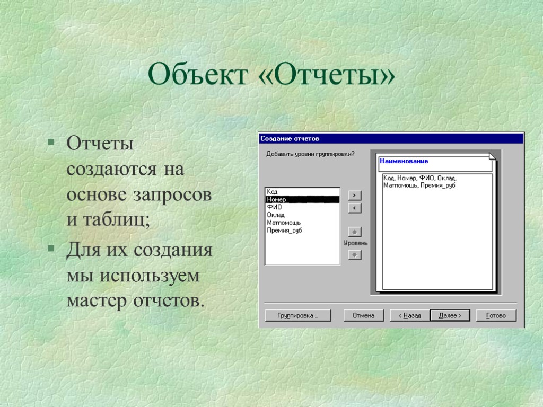The image size is (543, 407).
Task: Click the Уровень label between arrows
Action: (355, 243)
